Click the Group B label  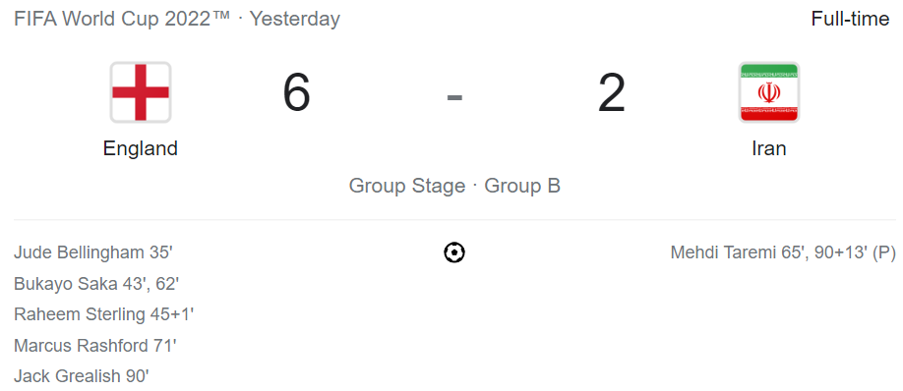tap(522, 186)
